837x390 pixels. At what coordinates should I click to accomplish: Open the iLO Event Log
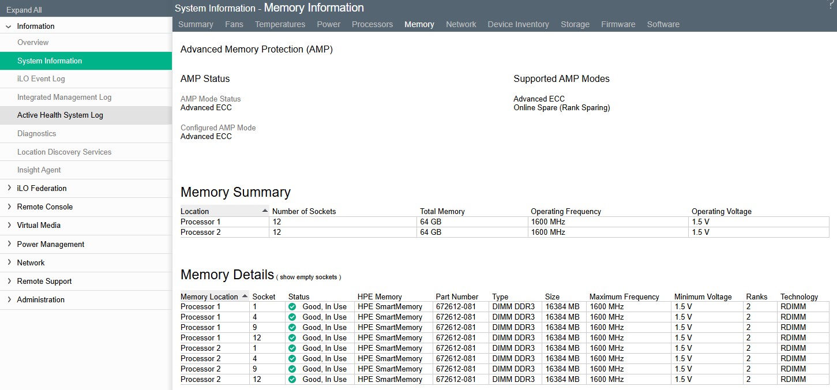(41, 78)
